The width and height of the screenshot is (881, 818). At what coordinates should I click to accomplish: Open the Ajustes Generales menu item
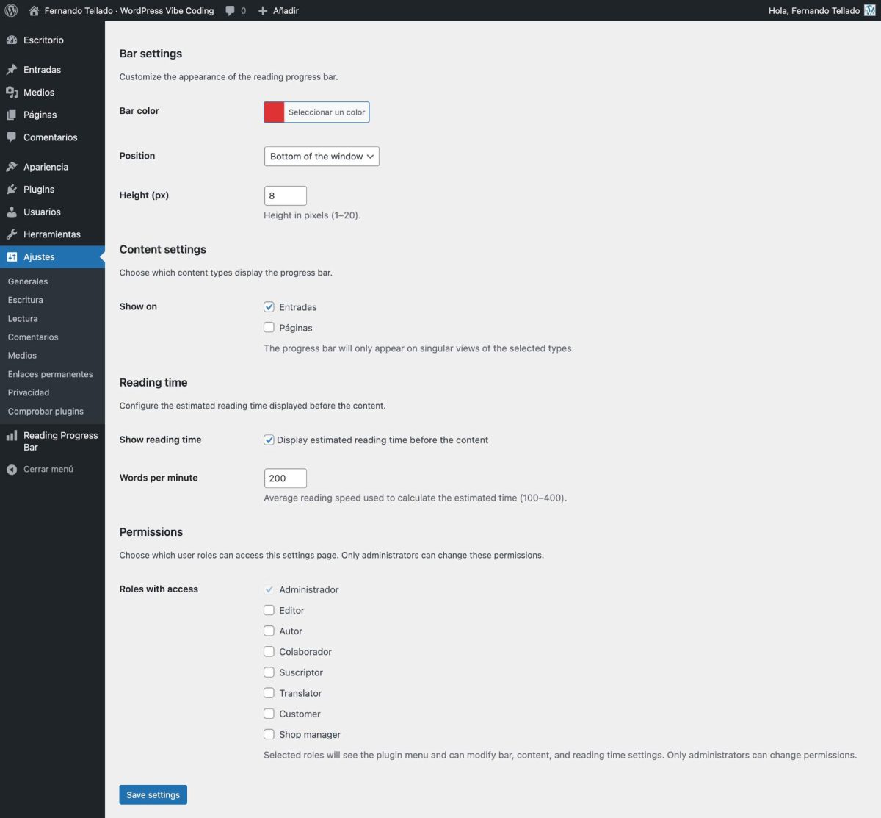click(27, 281)
